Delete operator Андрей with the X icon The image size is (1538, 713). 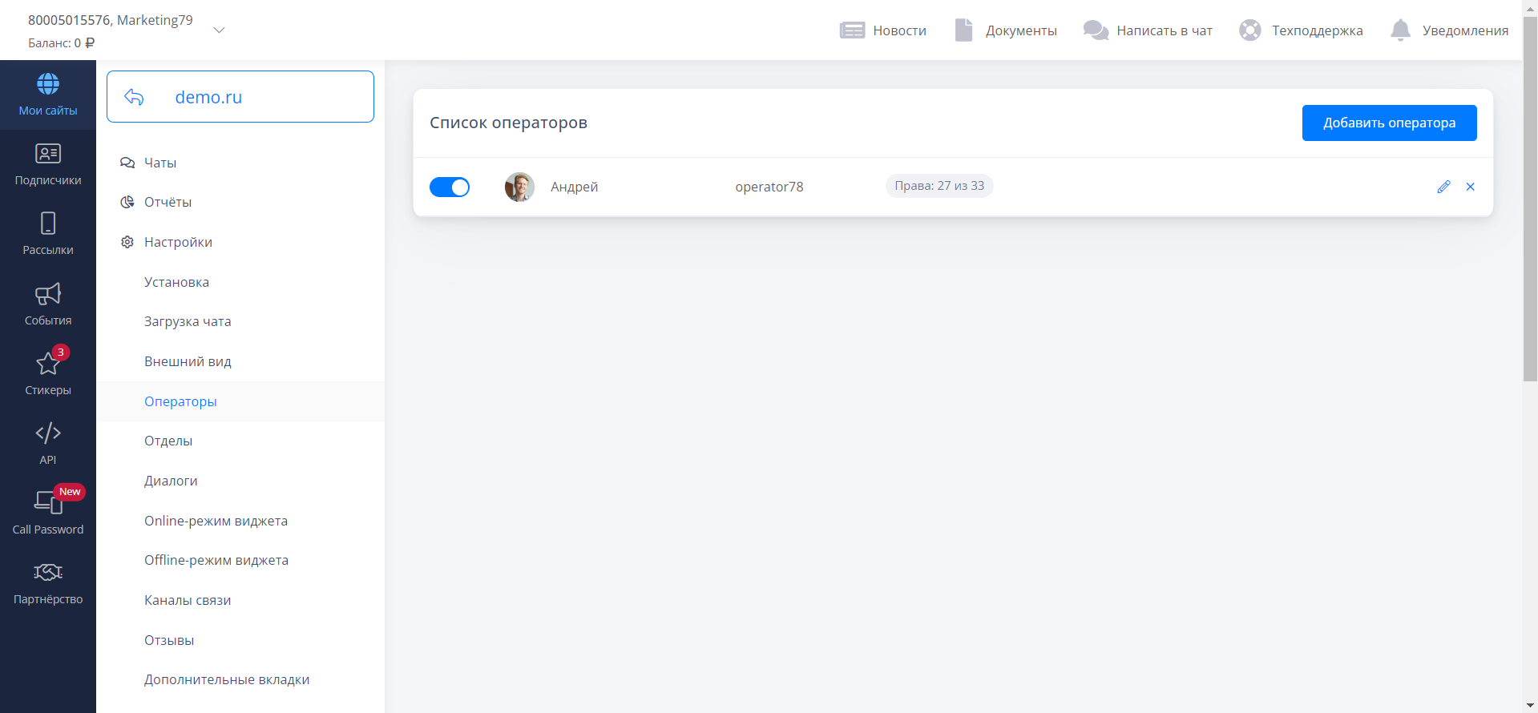tap(1470, 187)
